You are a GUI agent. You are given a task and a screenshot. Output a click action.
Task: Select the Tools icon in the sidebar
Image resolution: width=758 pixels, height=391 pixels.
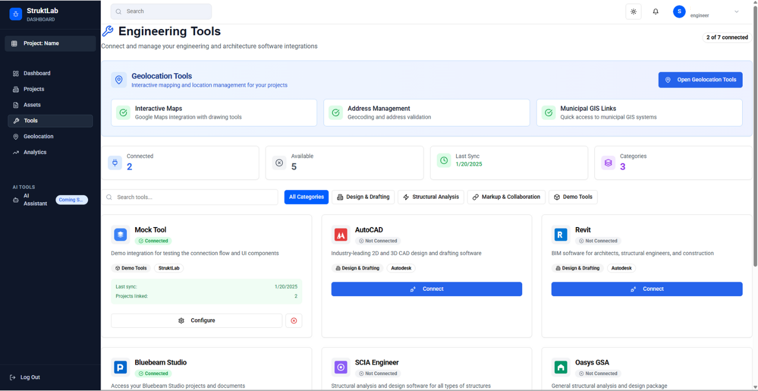click(15, 121)
